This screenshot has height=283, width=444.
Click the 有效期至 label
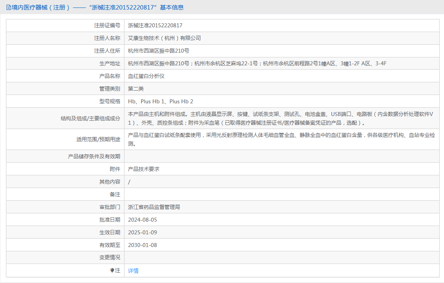pos(109,245)
